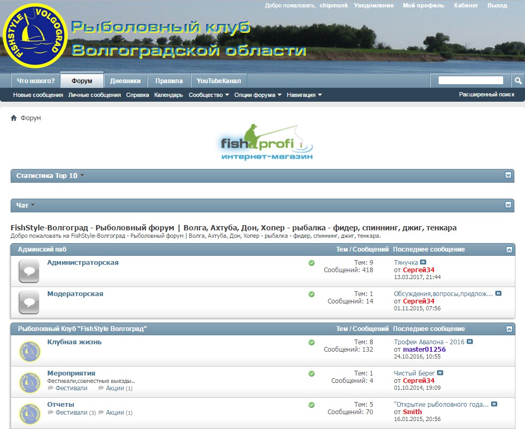Click the green status icon for Мероприятия
This screenshot has width=525, height=429.
pyautogui.click(x=311, y=373)
